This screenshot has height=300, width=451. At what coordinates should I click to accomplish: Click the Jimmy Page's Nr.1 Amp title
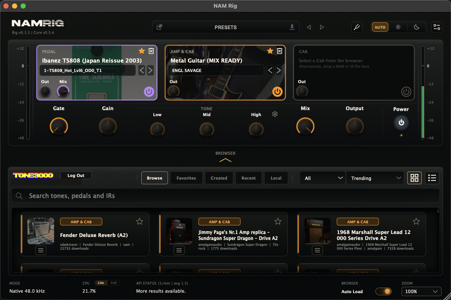coord(238,235)
